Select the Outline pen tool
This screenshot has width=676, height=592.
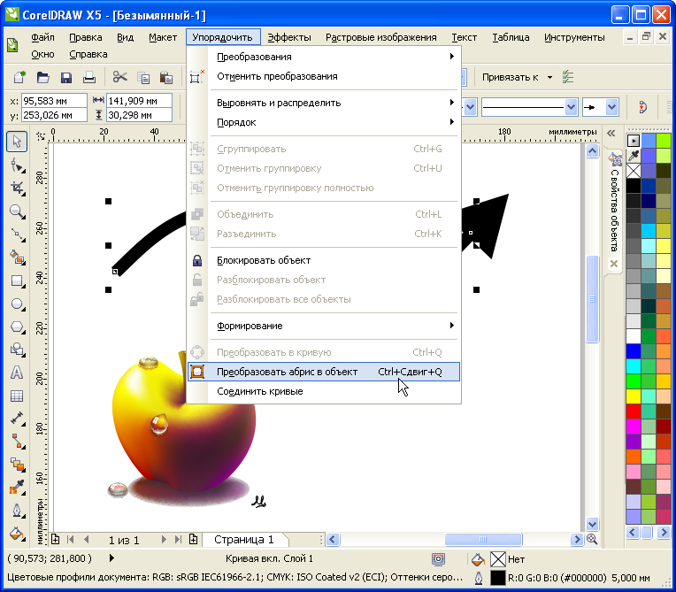pos(17,511)
